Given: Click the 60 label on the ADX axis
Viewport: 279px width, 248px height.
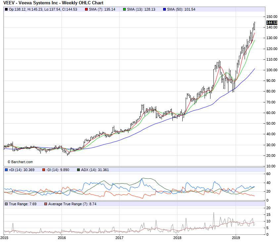Looking at the screenshot, I should pyautogui.click(x=268, y=174).
